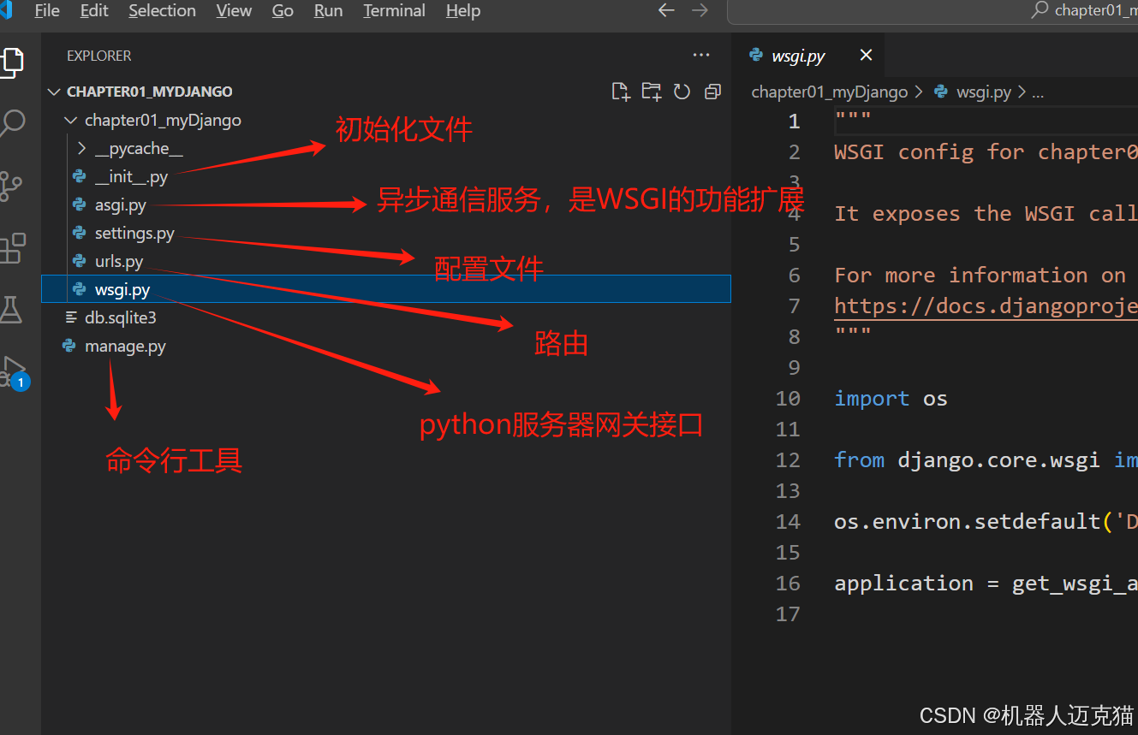1138x735 pixels.
Task: Click the 'import os' code line
Action: [x=891, y=399]
